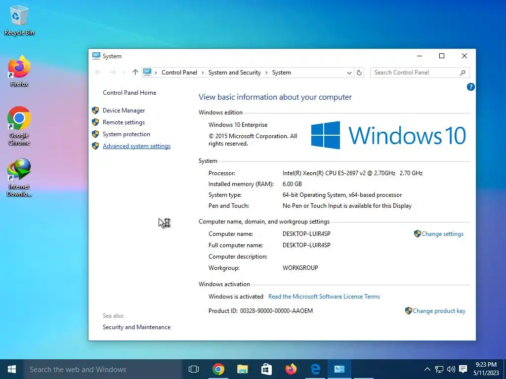
Task: Click the Control Panel breadcrumb
Action: click(179, 73)
